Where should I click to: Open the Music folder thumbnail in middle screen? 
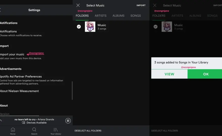click(x=90, y=27)
